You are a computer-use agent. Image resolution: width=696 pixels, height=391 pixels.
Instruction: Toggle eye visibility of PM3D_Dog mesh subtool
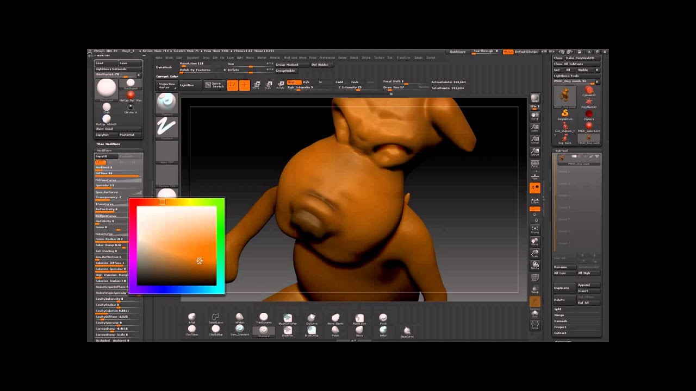point(597,157)
